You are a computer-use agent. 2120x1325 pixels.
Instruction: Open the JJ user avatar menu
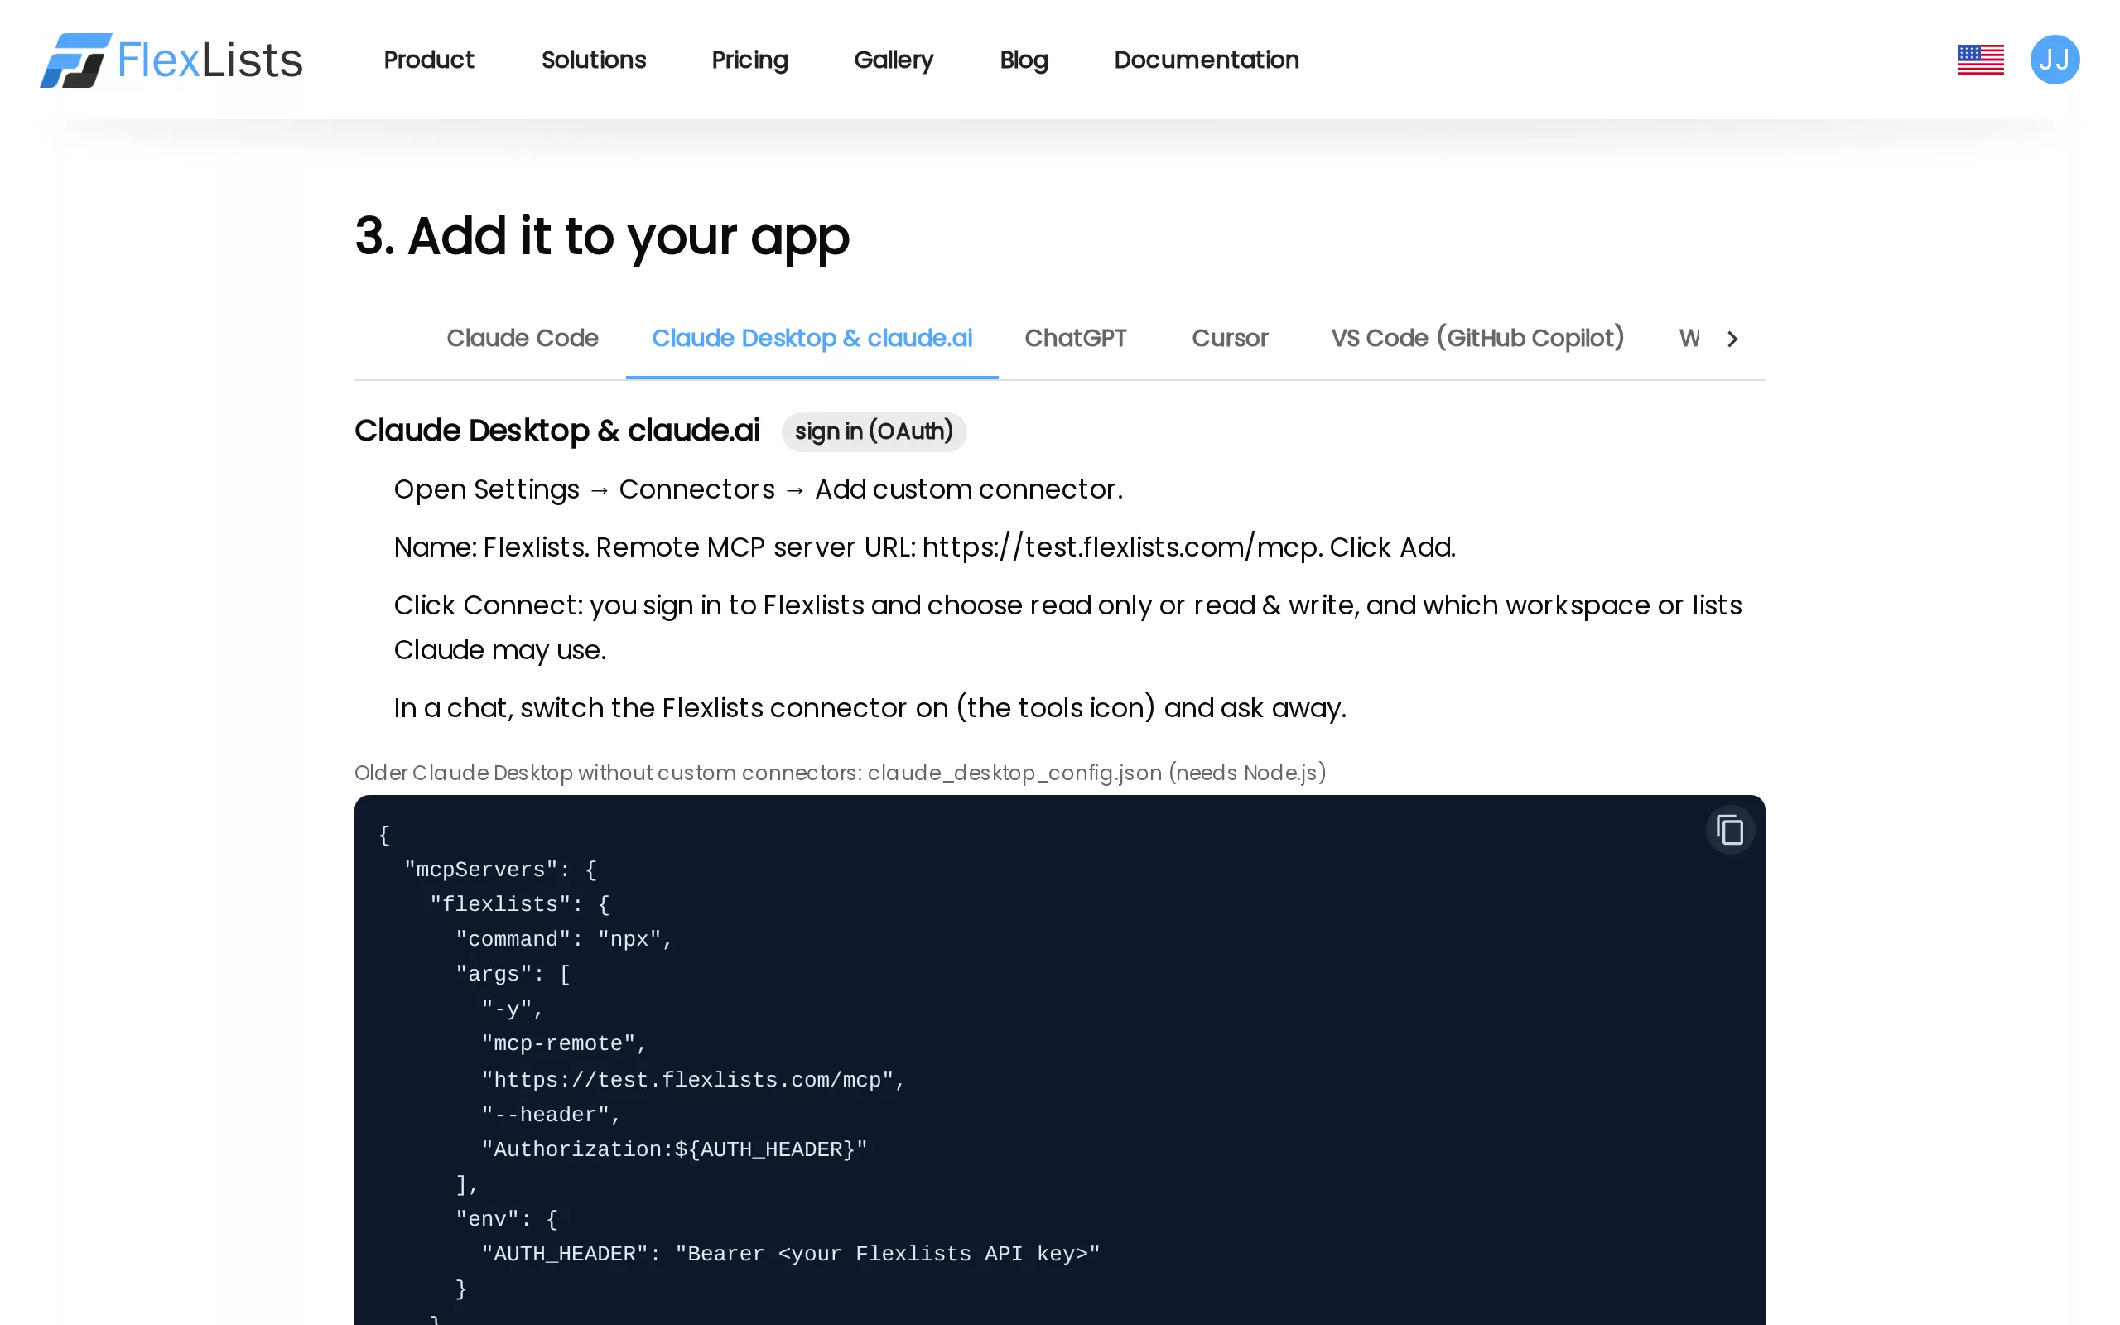(x=2055, y=60)
